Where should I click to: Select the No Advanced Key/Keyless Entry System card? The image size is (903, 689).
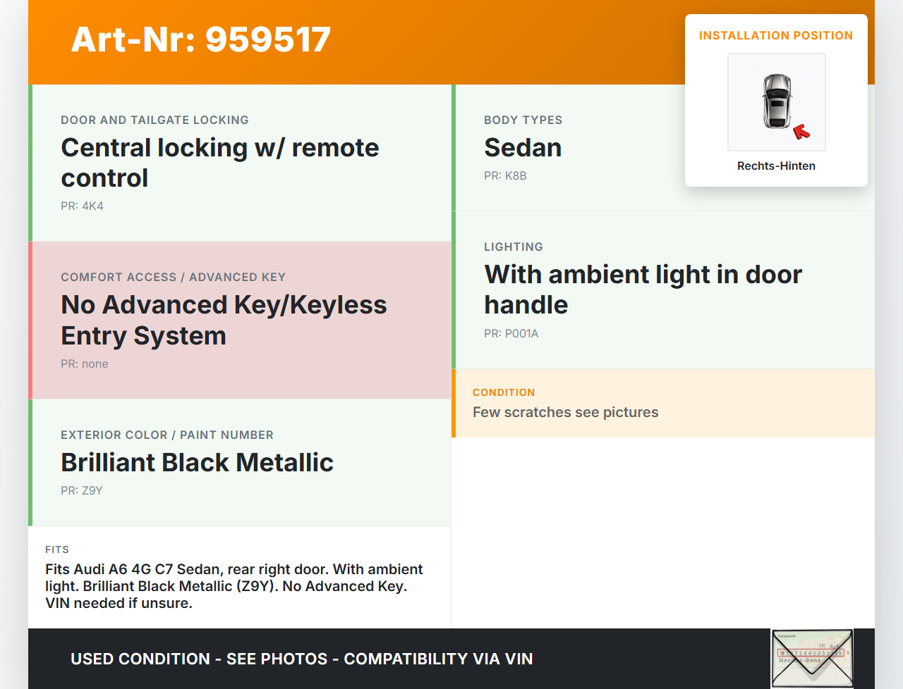[240, 321]
